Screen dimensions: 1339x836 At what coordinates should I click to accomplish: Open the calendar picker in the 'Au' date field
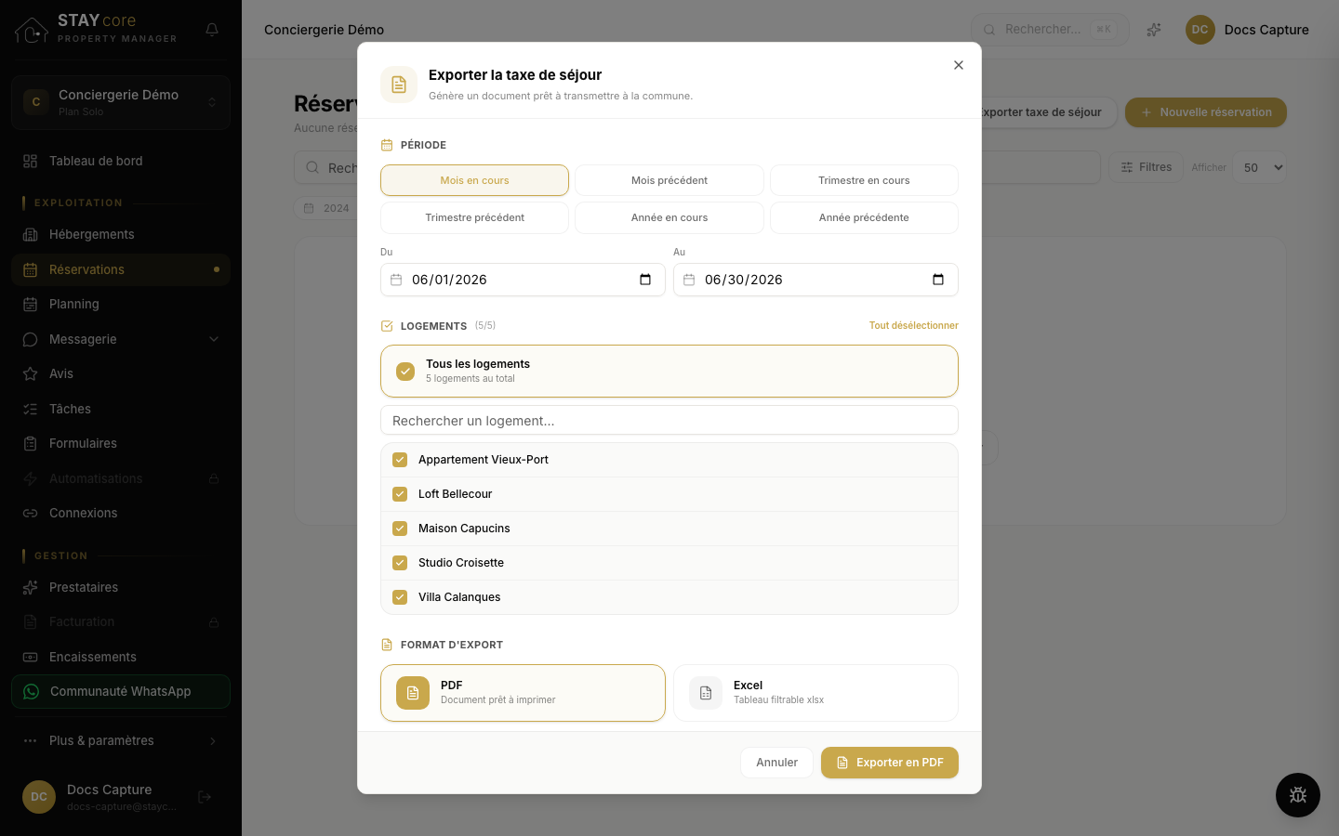[x=938, y=280]
